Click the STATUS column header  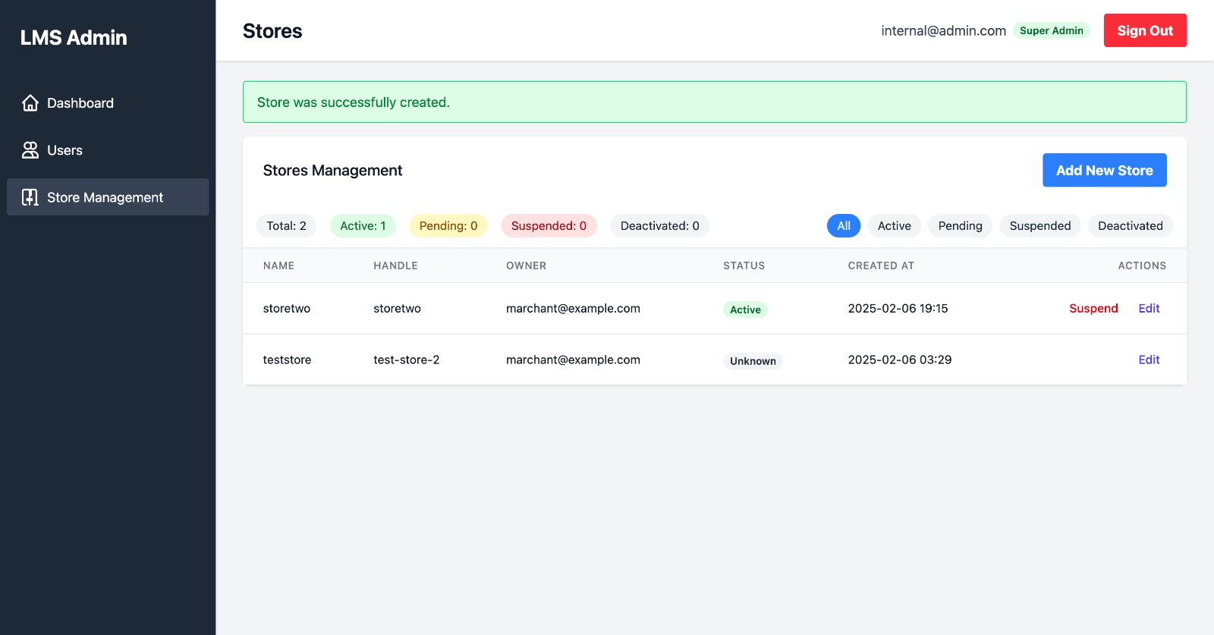tap(744, 266)
